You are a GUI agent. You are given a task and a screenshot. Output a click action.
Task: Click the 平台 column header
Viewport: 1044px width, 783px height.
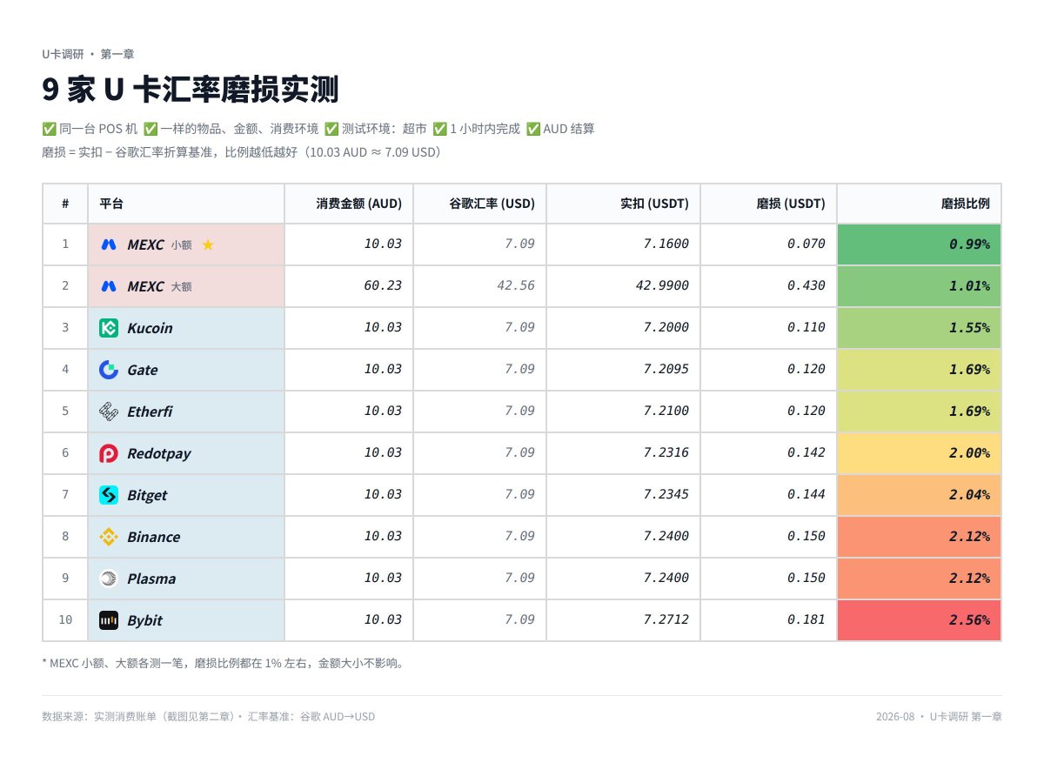(186, 204)
